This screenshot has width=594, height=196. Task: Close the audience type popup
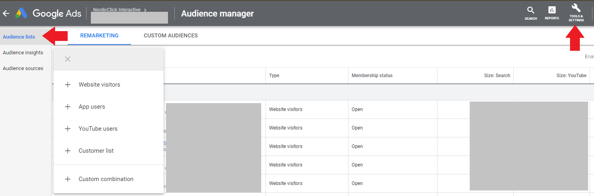point(68,59)
